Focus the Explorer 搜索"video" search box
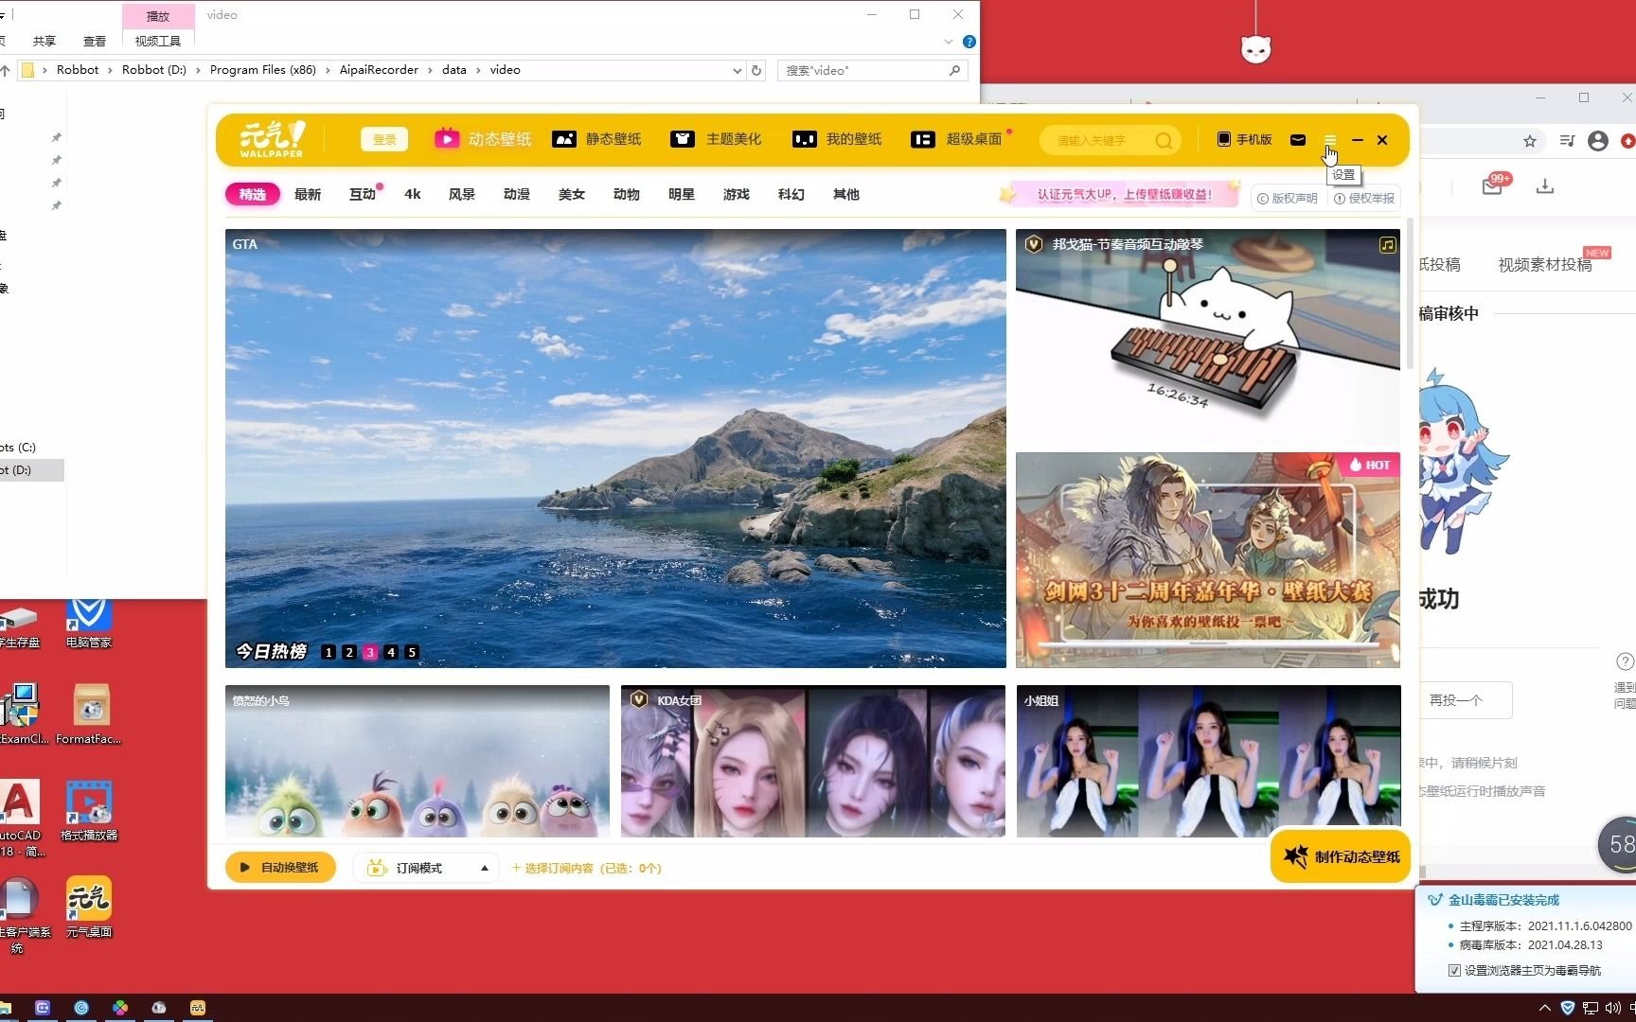1636x1022 pixels. tap(871, 70)
